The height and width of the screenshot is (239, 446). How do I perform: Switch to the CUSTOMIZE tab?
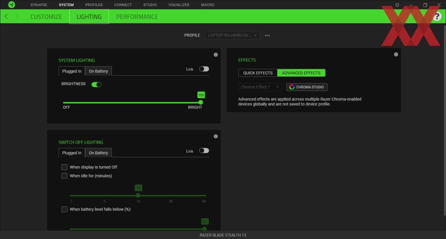click(46, 17)
